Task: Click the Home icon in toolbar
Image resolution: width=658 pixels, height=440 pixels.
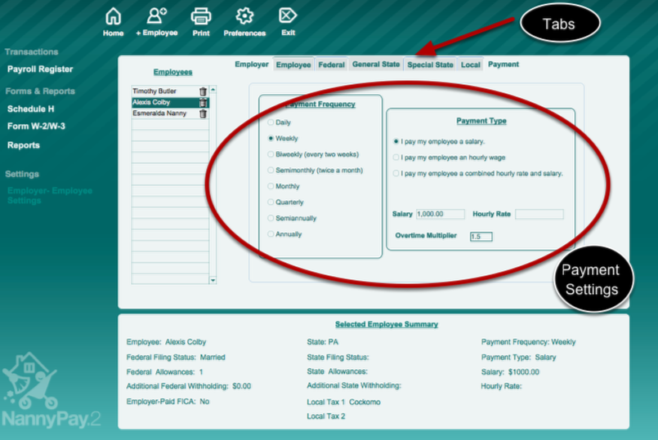Action: tap(113, 17)
